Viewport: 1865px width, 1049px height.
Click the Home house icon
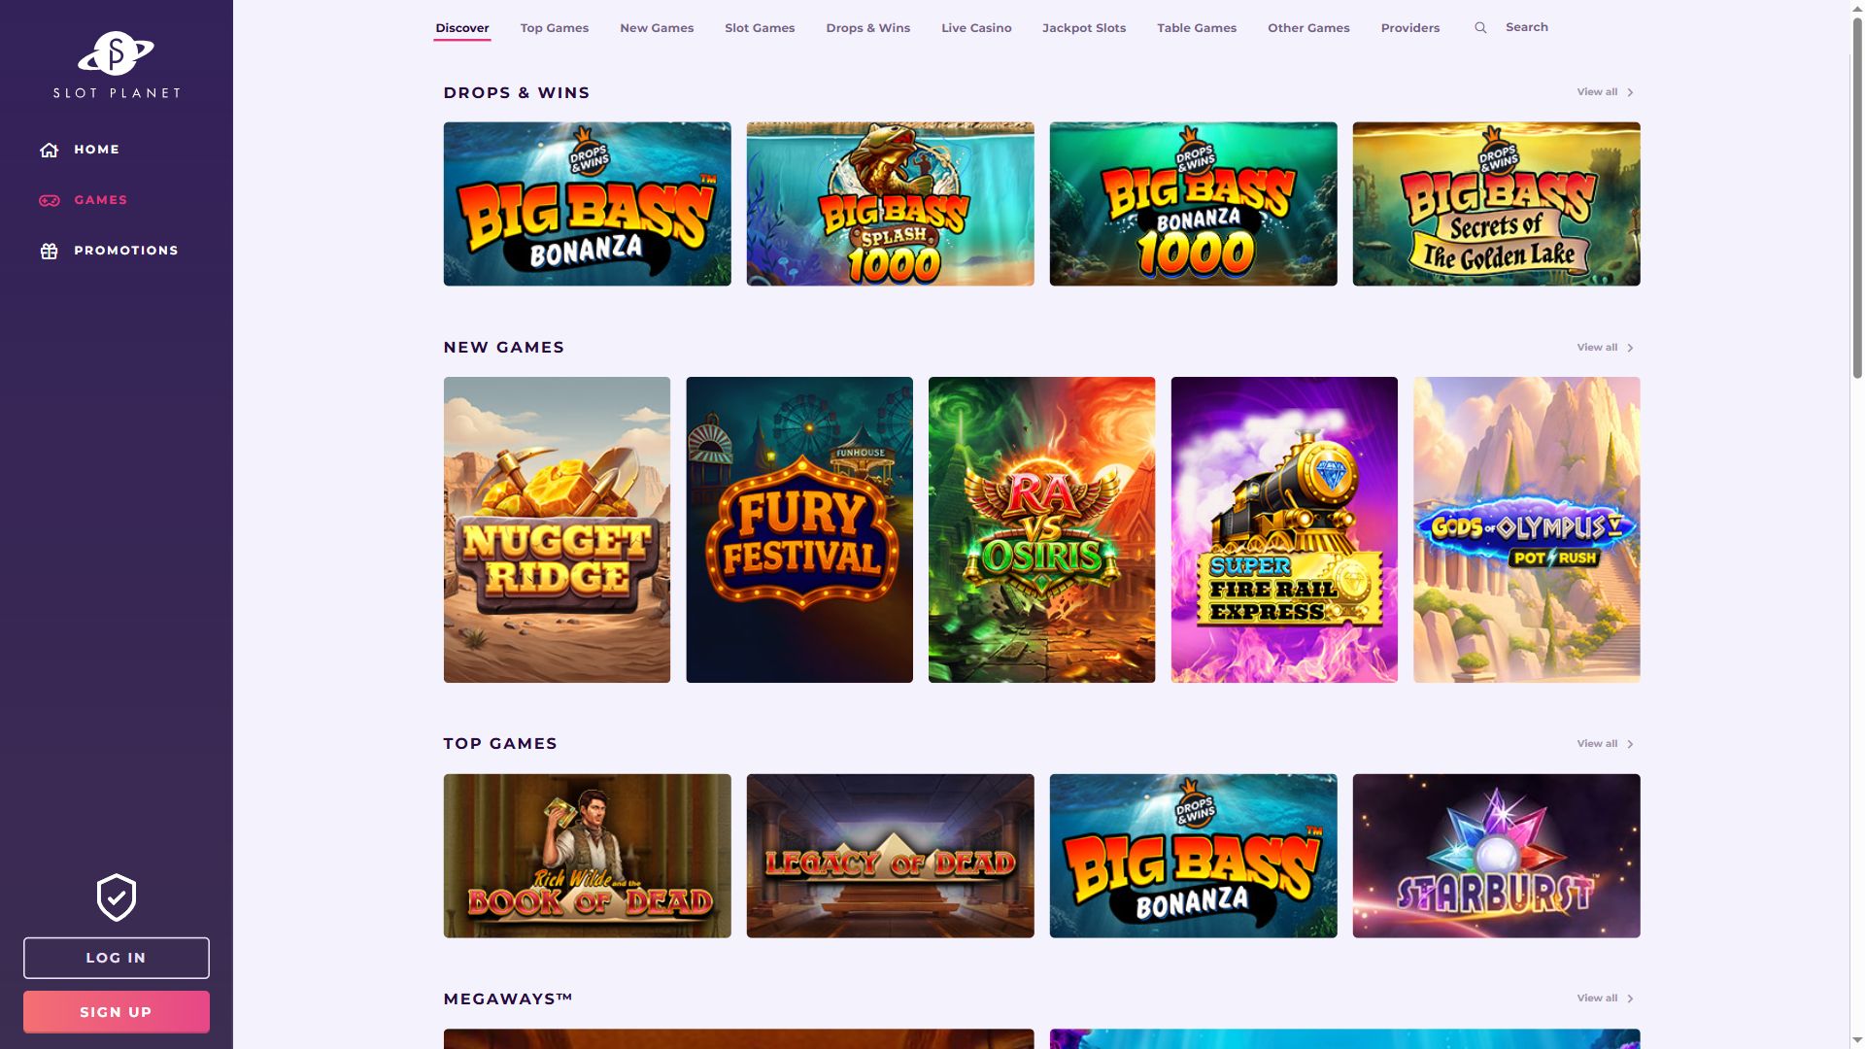(50, 150)
